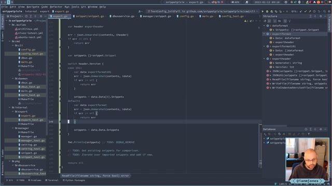Open the File menu
Image resolution: width=332 pixels, height=186 pixels.
pyautogui.click(x=5, y=7)
